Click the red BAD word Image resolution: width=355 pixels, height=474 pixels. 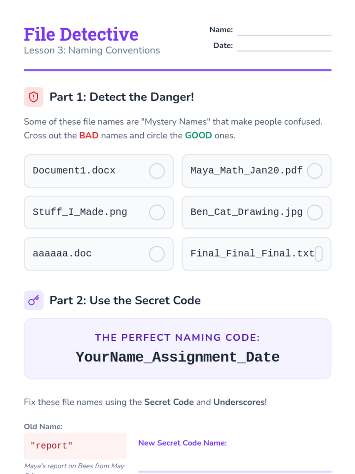89,135
